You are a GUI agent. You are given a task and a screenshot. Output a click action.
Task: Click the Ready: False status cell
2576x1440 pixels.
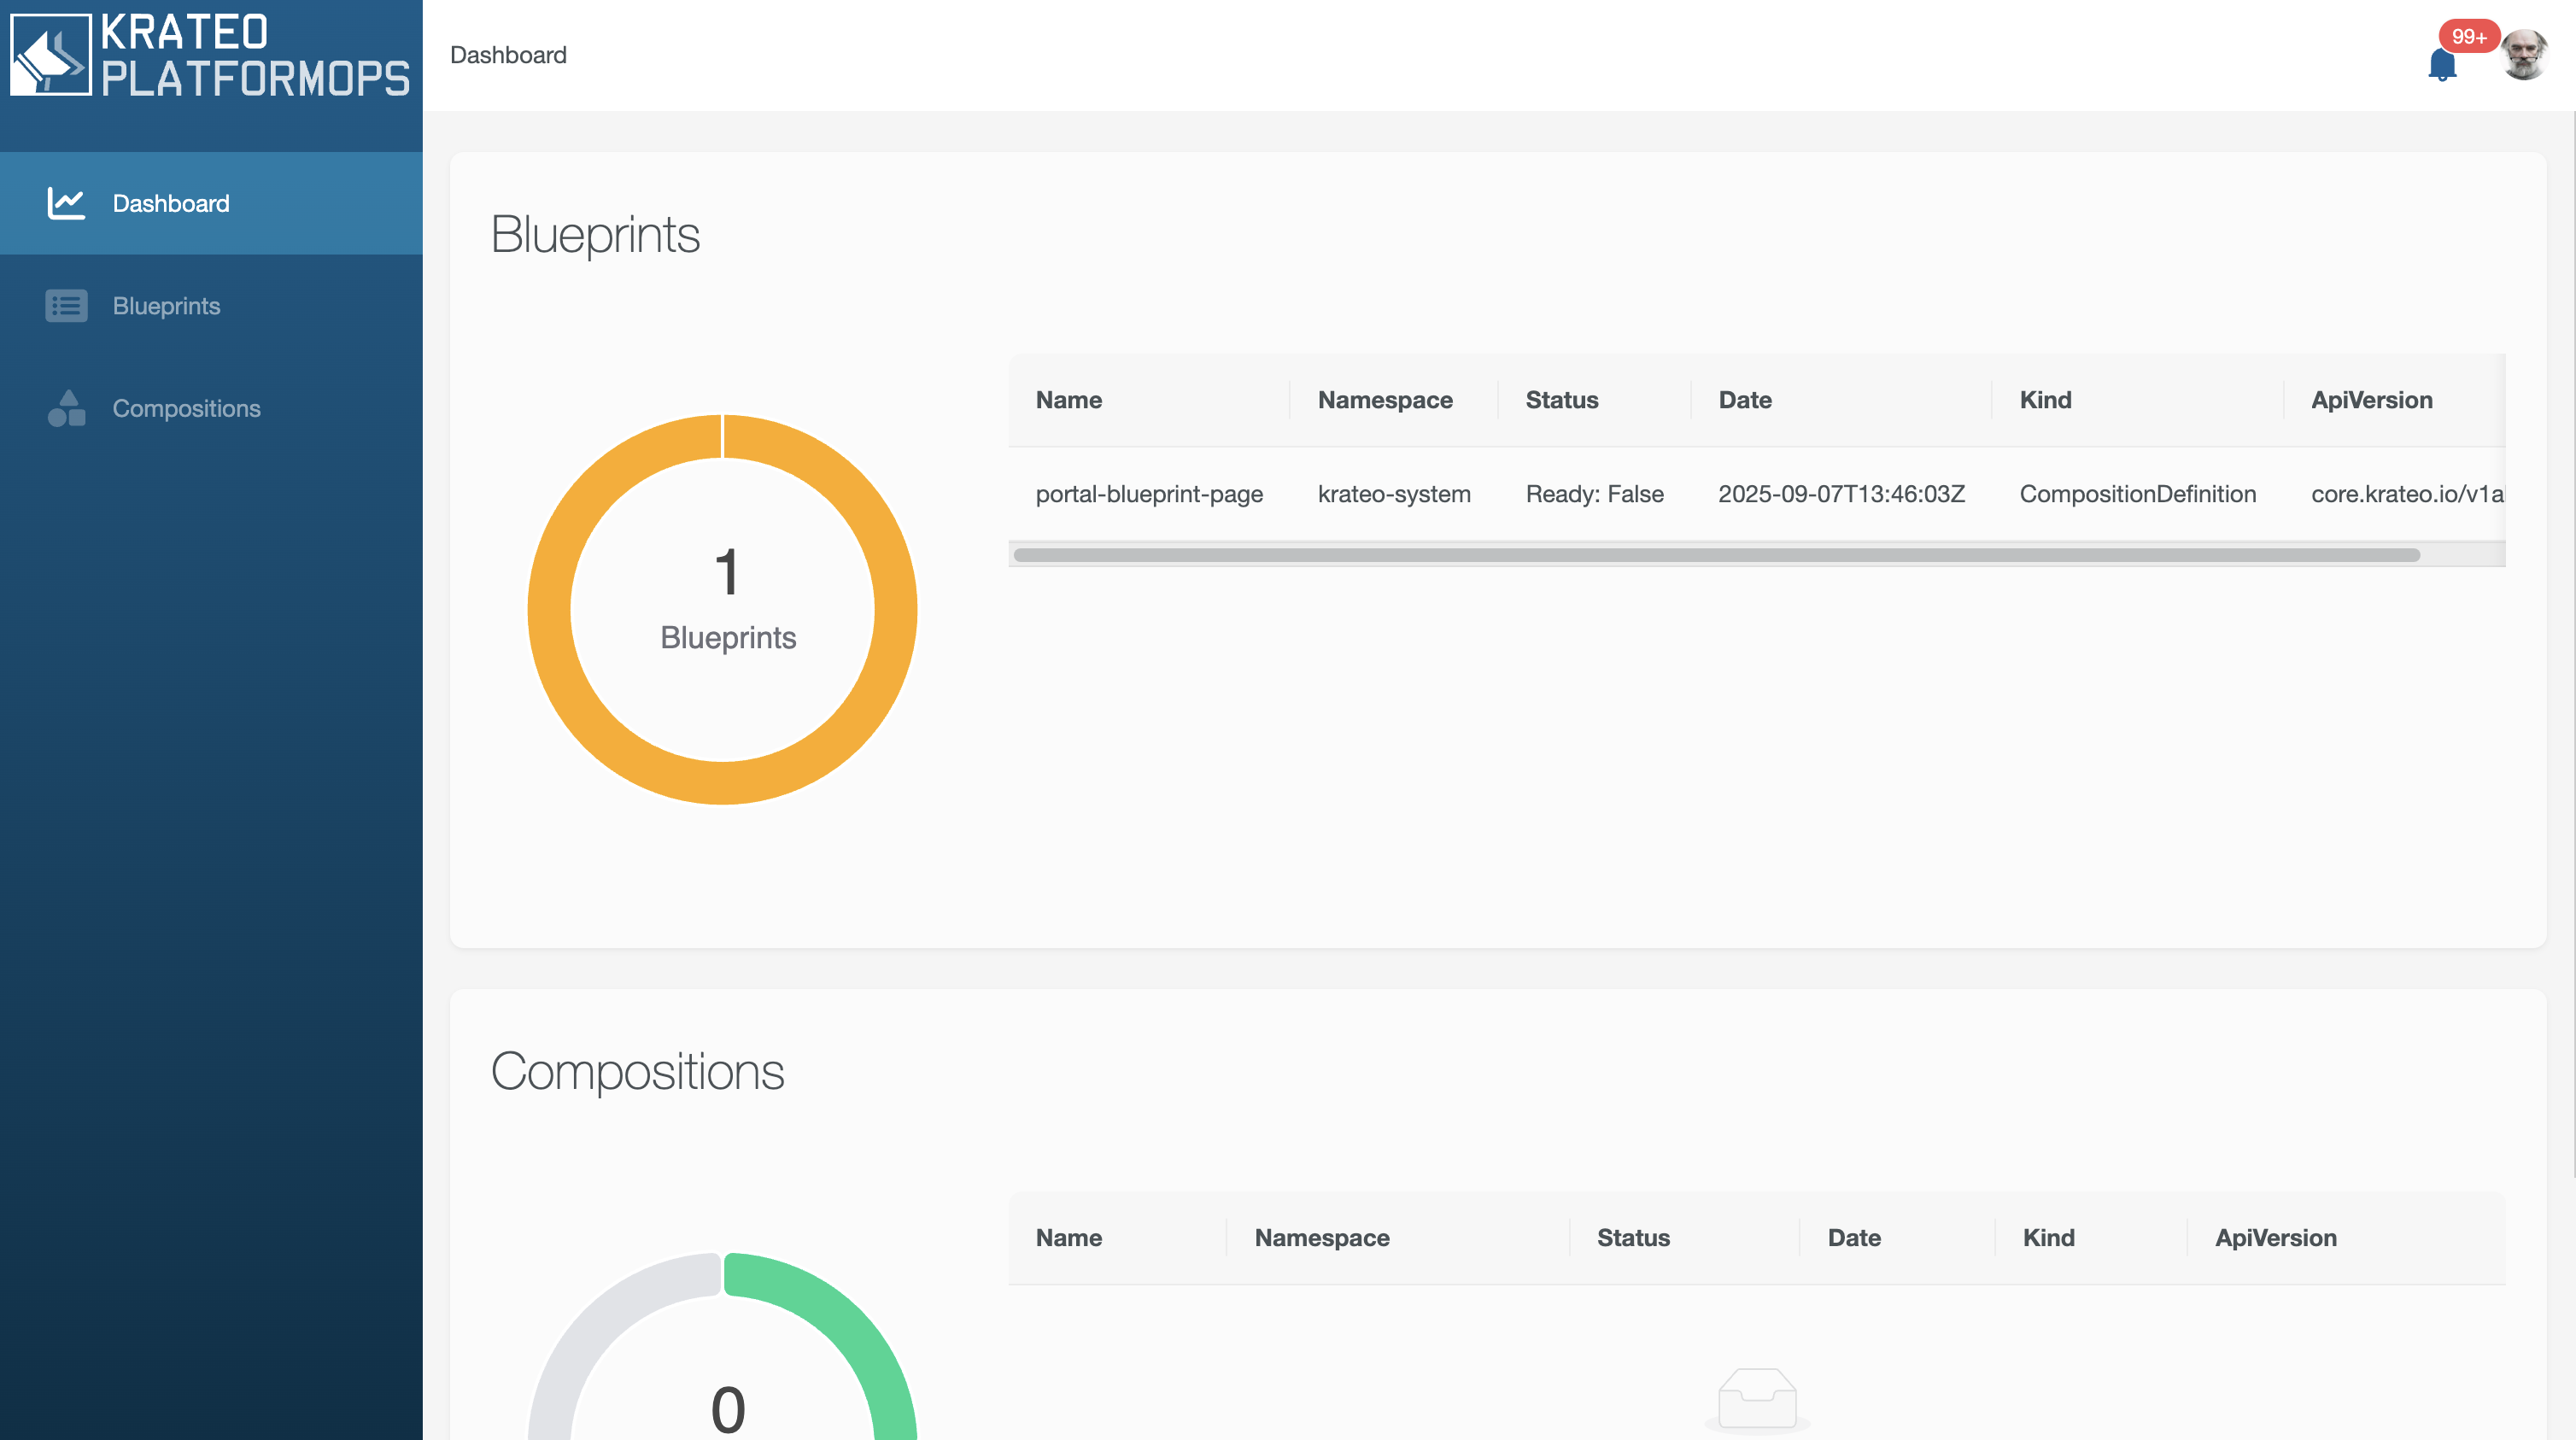[1594, 494]
